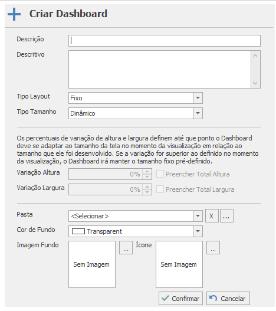Toggle Preencher Total Largura checkbox
Image resolution: width=276 pixels, height=311 pixels.
pyautogui.click(x=160, y=189)
